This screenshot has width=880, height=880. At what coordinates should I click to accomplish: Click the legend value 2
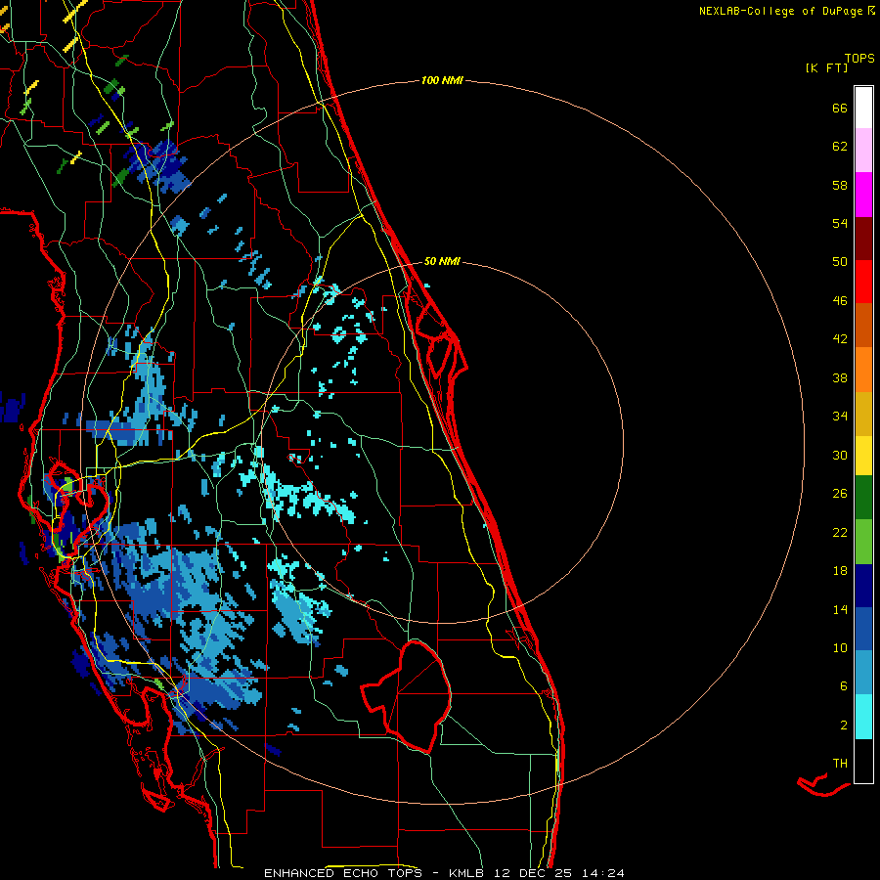[844, 726]
